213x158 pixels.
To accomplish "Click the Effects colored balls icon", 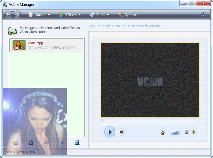I will [61, 15].
